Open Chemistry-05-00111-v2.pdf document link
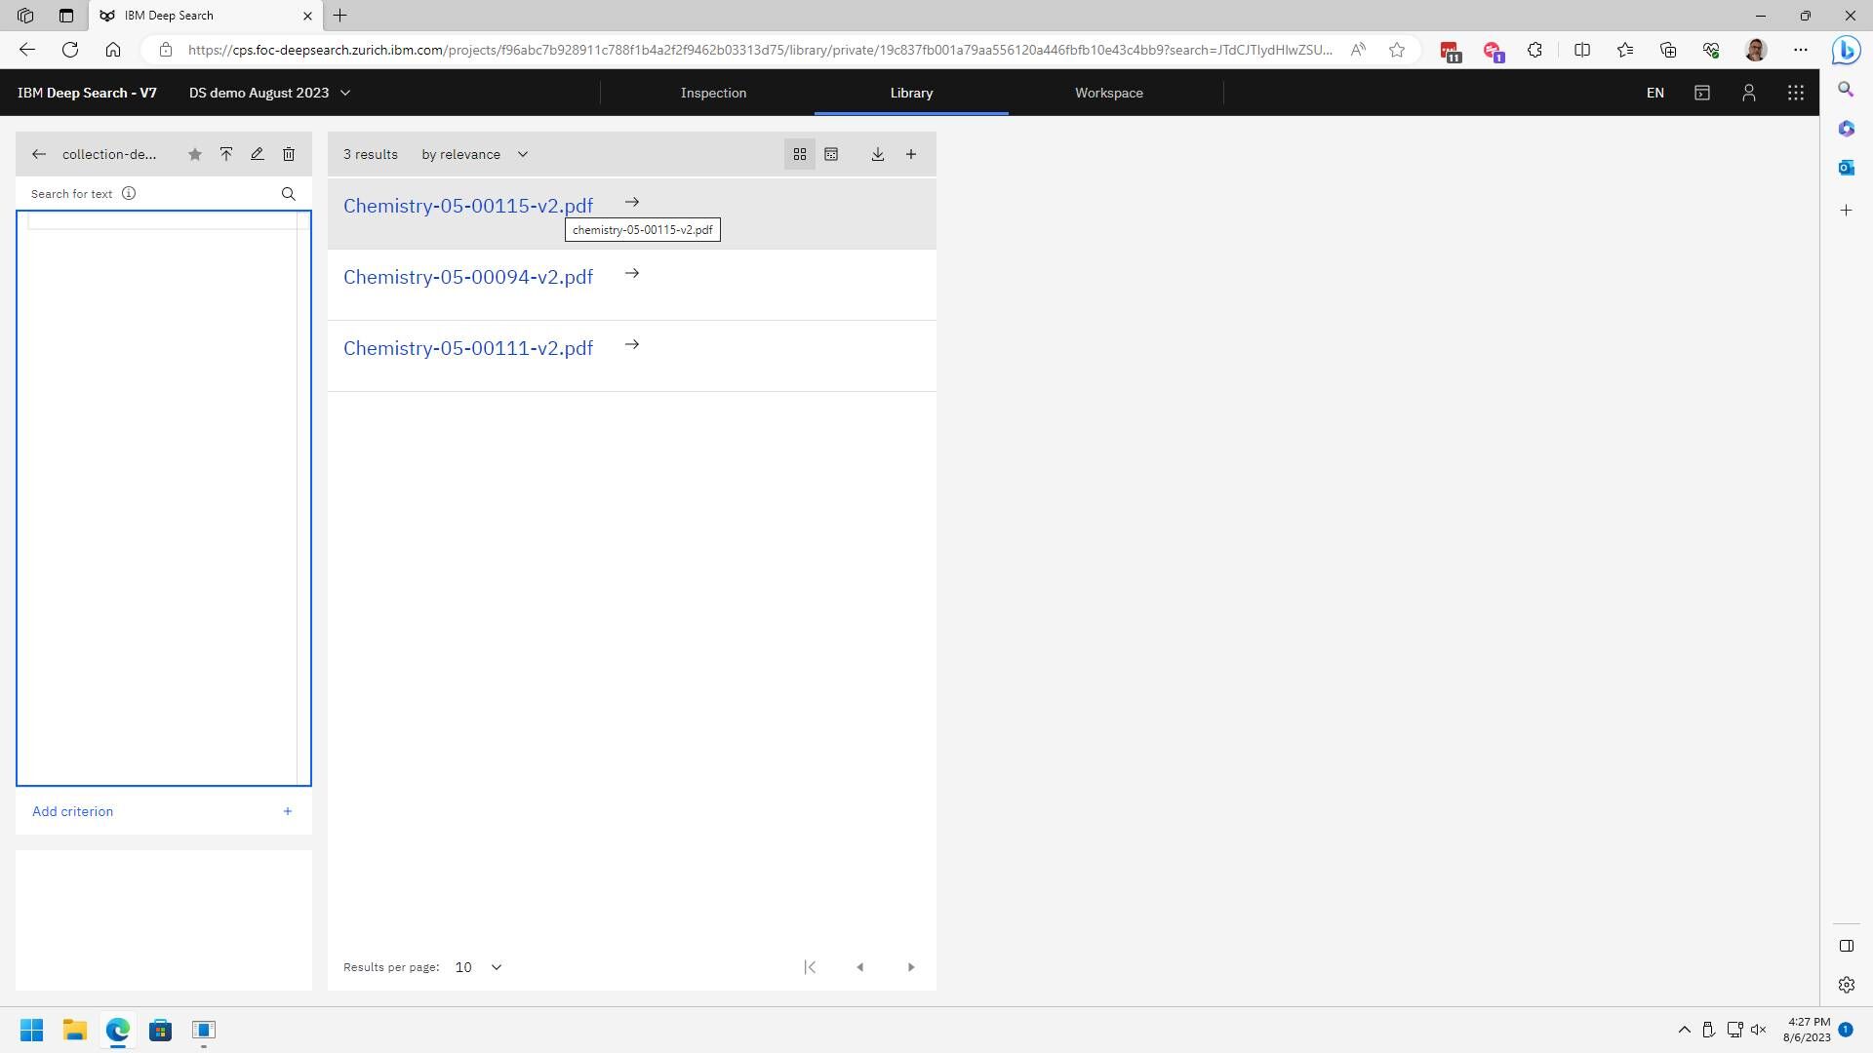The width and height of the screenshot is (1873, 1053). tap(468, 348)
